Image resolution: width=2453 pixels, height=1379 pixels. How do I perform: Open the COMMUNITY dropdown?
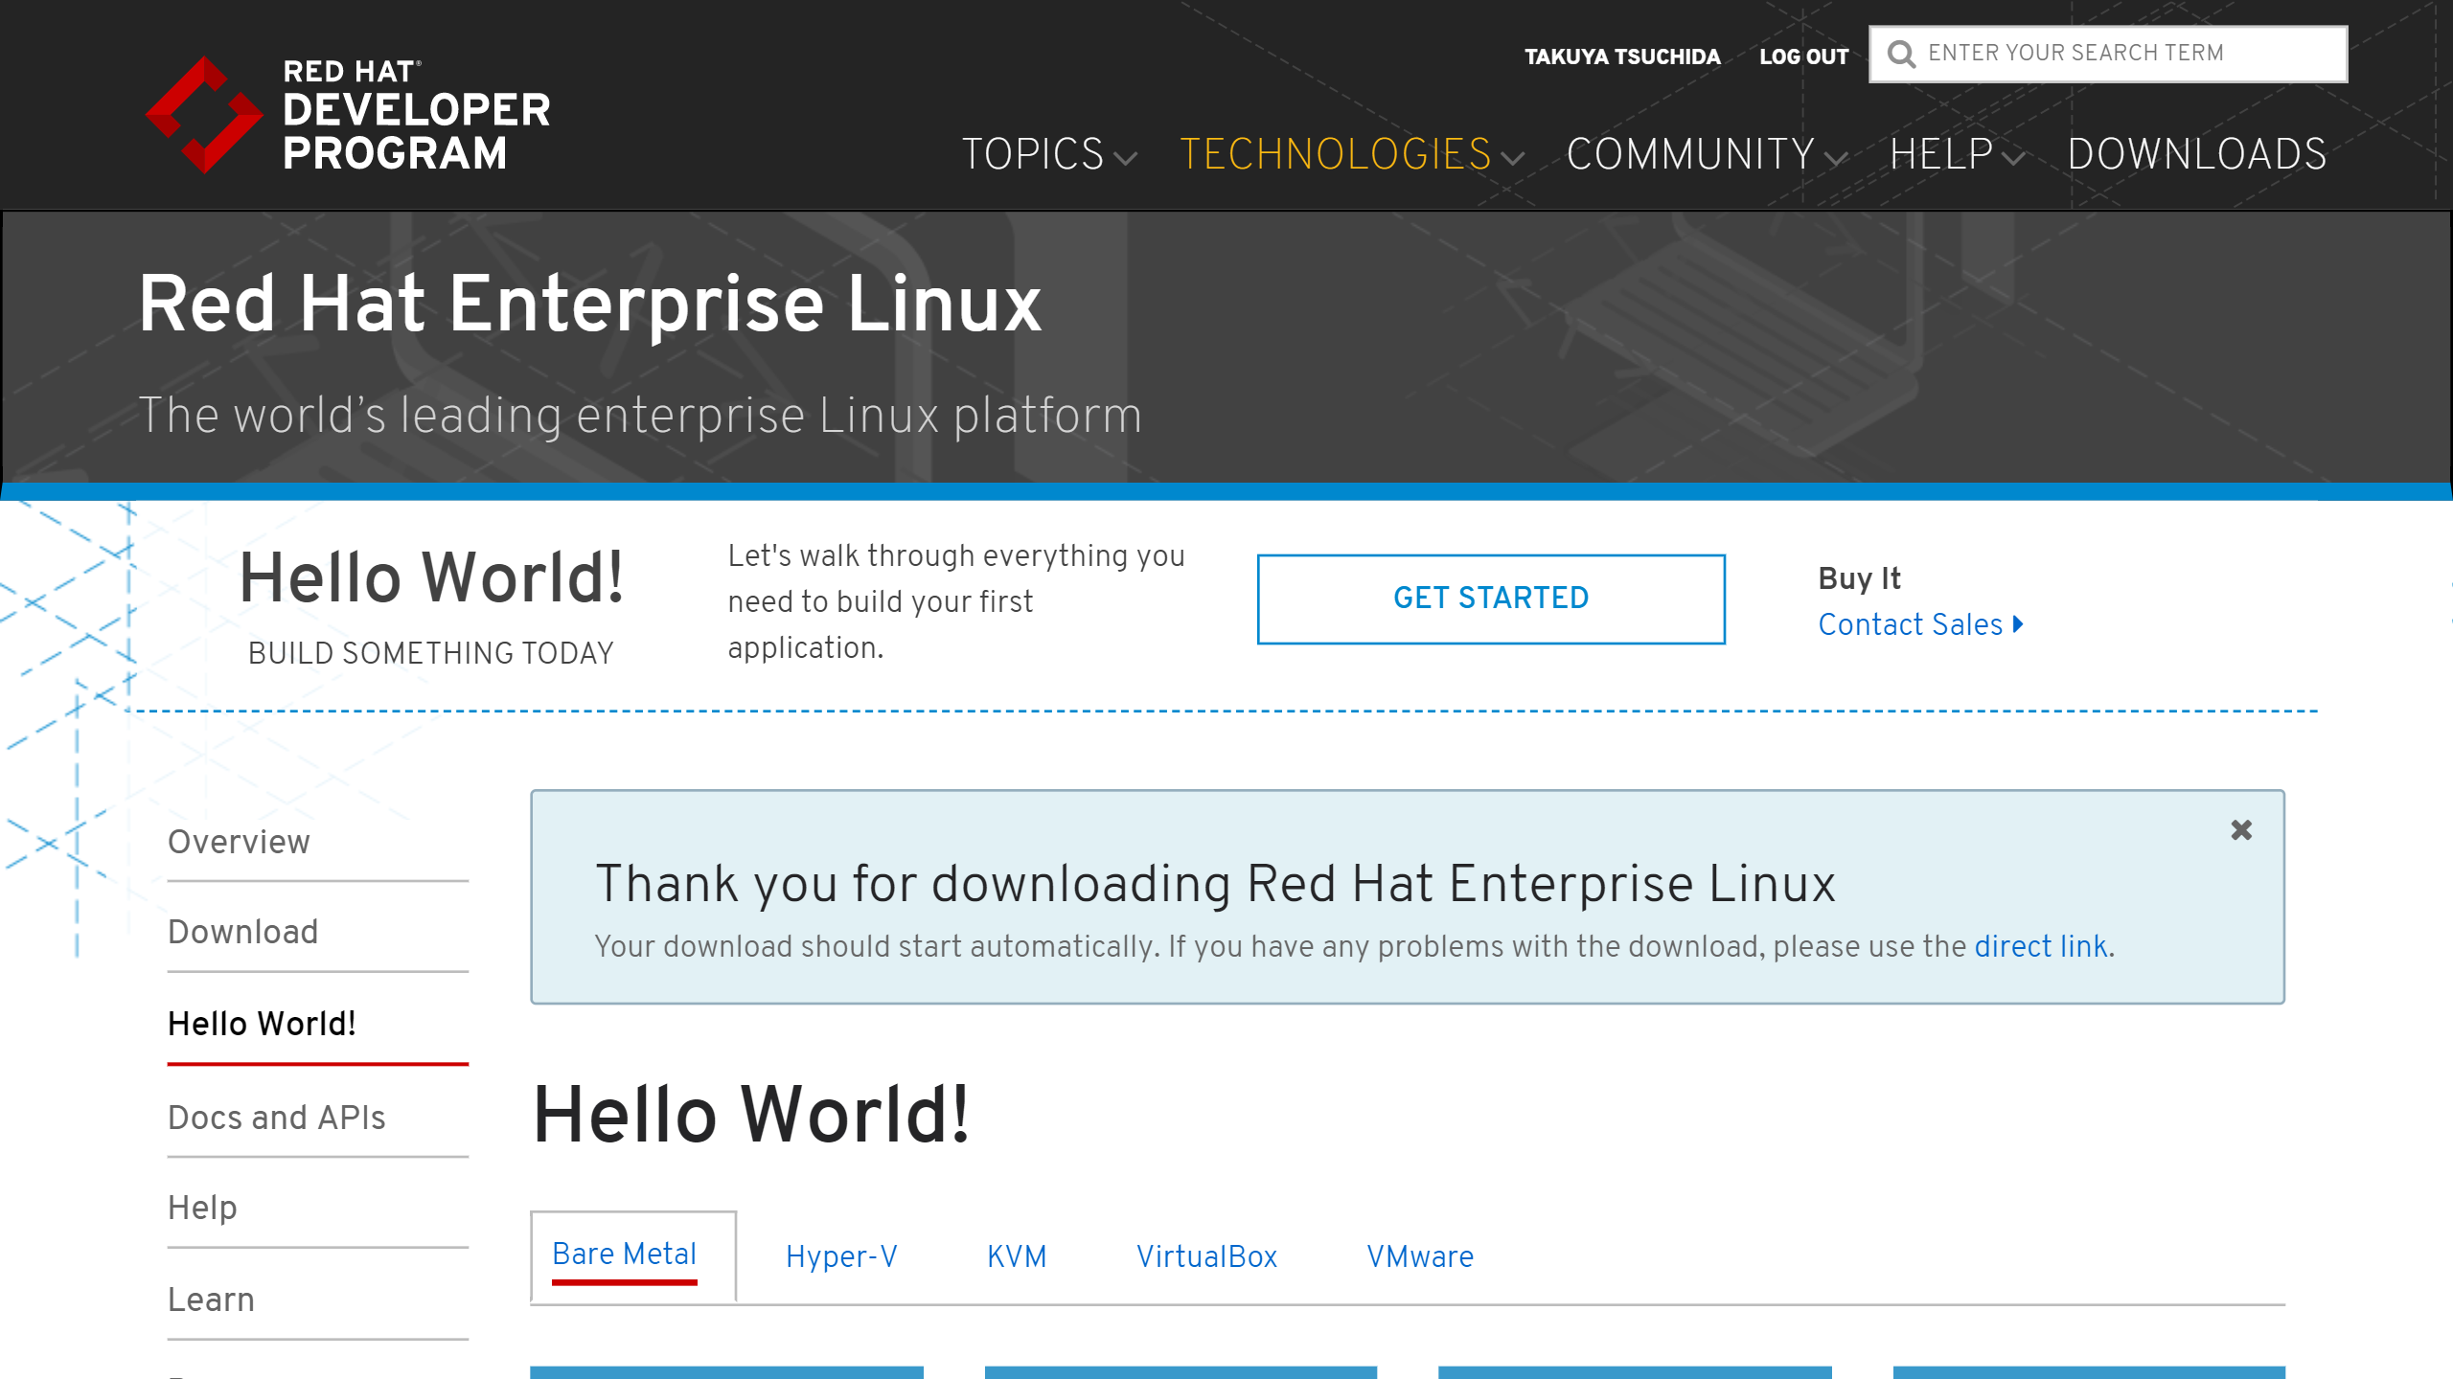pyautogui.click(x=1691, y=154)
